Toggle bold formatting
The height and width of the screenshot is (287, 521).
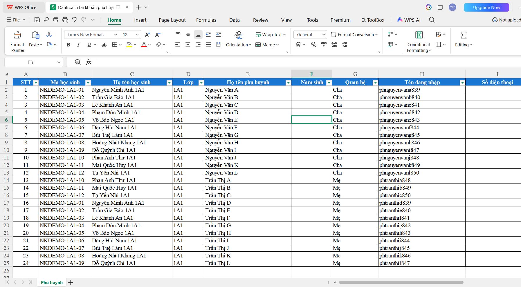[x=68, y=45]
